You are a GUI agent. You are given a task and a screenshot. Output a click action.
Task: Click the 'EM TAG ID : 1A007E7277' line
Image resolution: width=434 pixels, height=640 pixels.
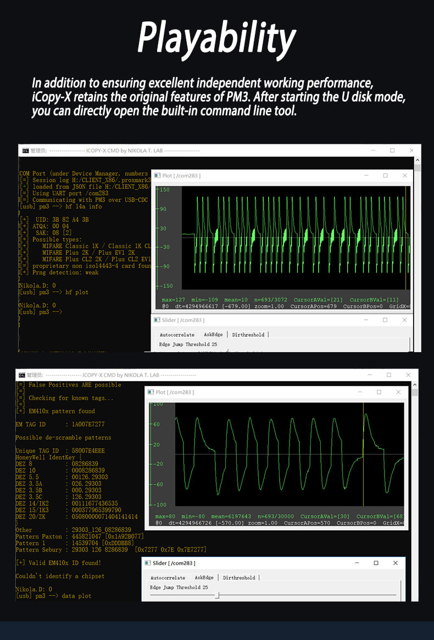(60, 425)
